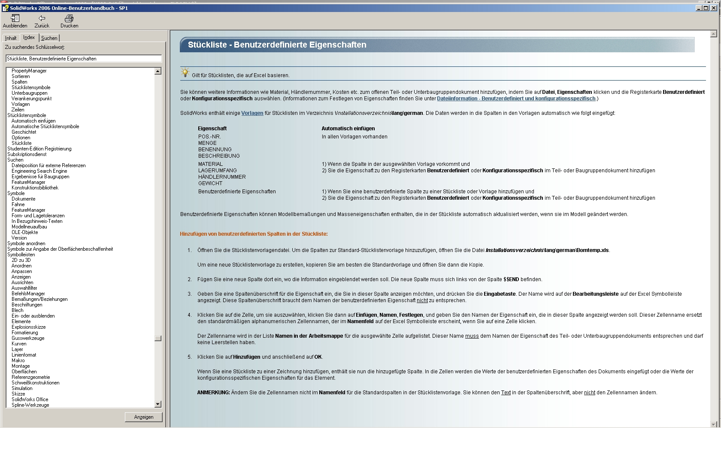Screen dimensions: 721x450
Task: Select the Bemaßungen/Beziehungen index entry
Action: tap(39, 299)
